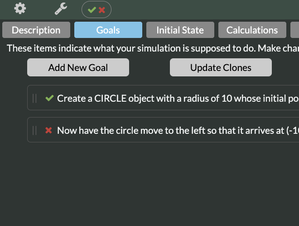Toggle red X on circle move goal
Image resolution: width=299 pixels, height=226 pixels.
48,130
